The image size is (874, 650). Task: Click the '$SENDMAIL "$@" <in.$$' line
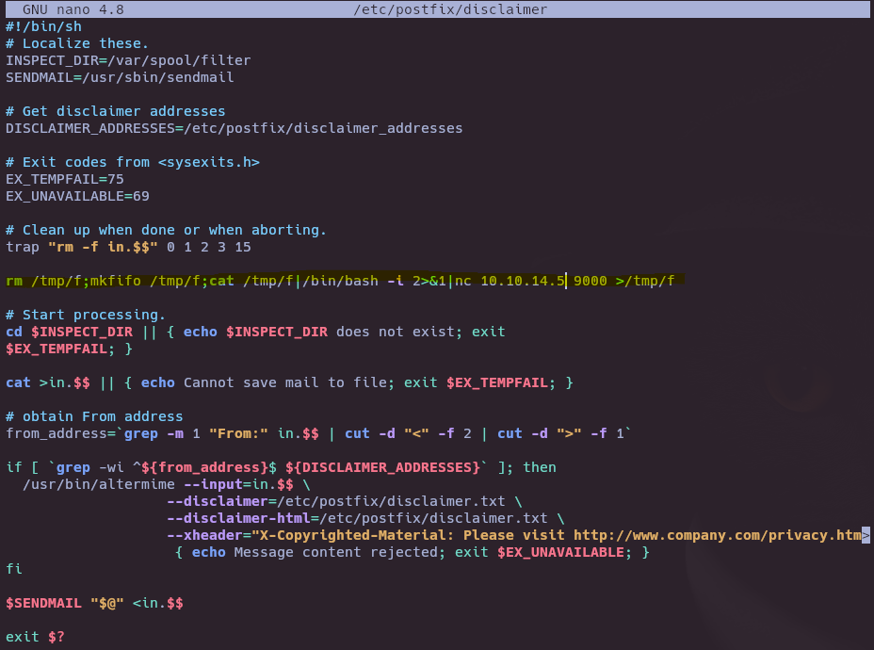(x=94, y=603)
